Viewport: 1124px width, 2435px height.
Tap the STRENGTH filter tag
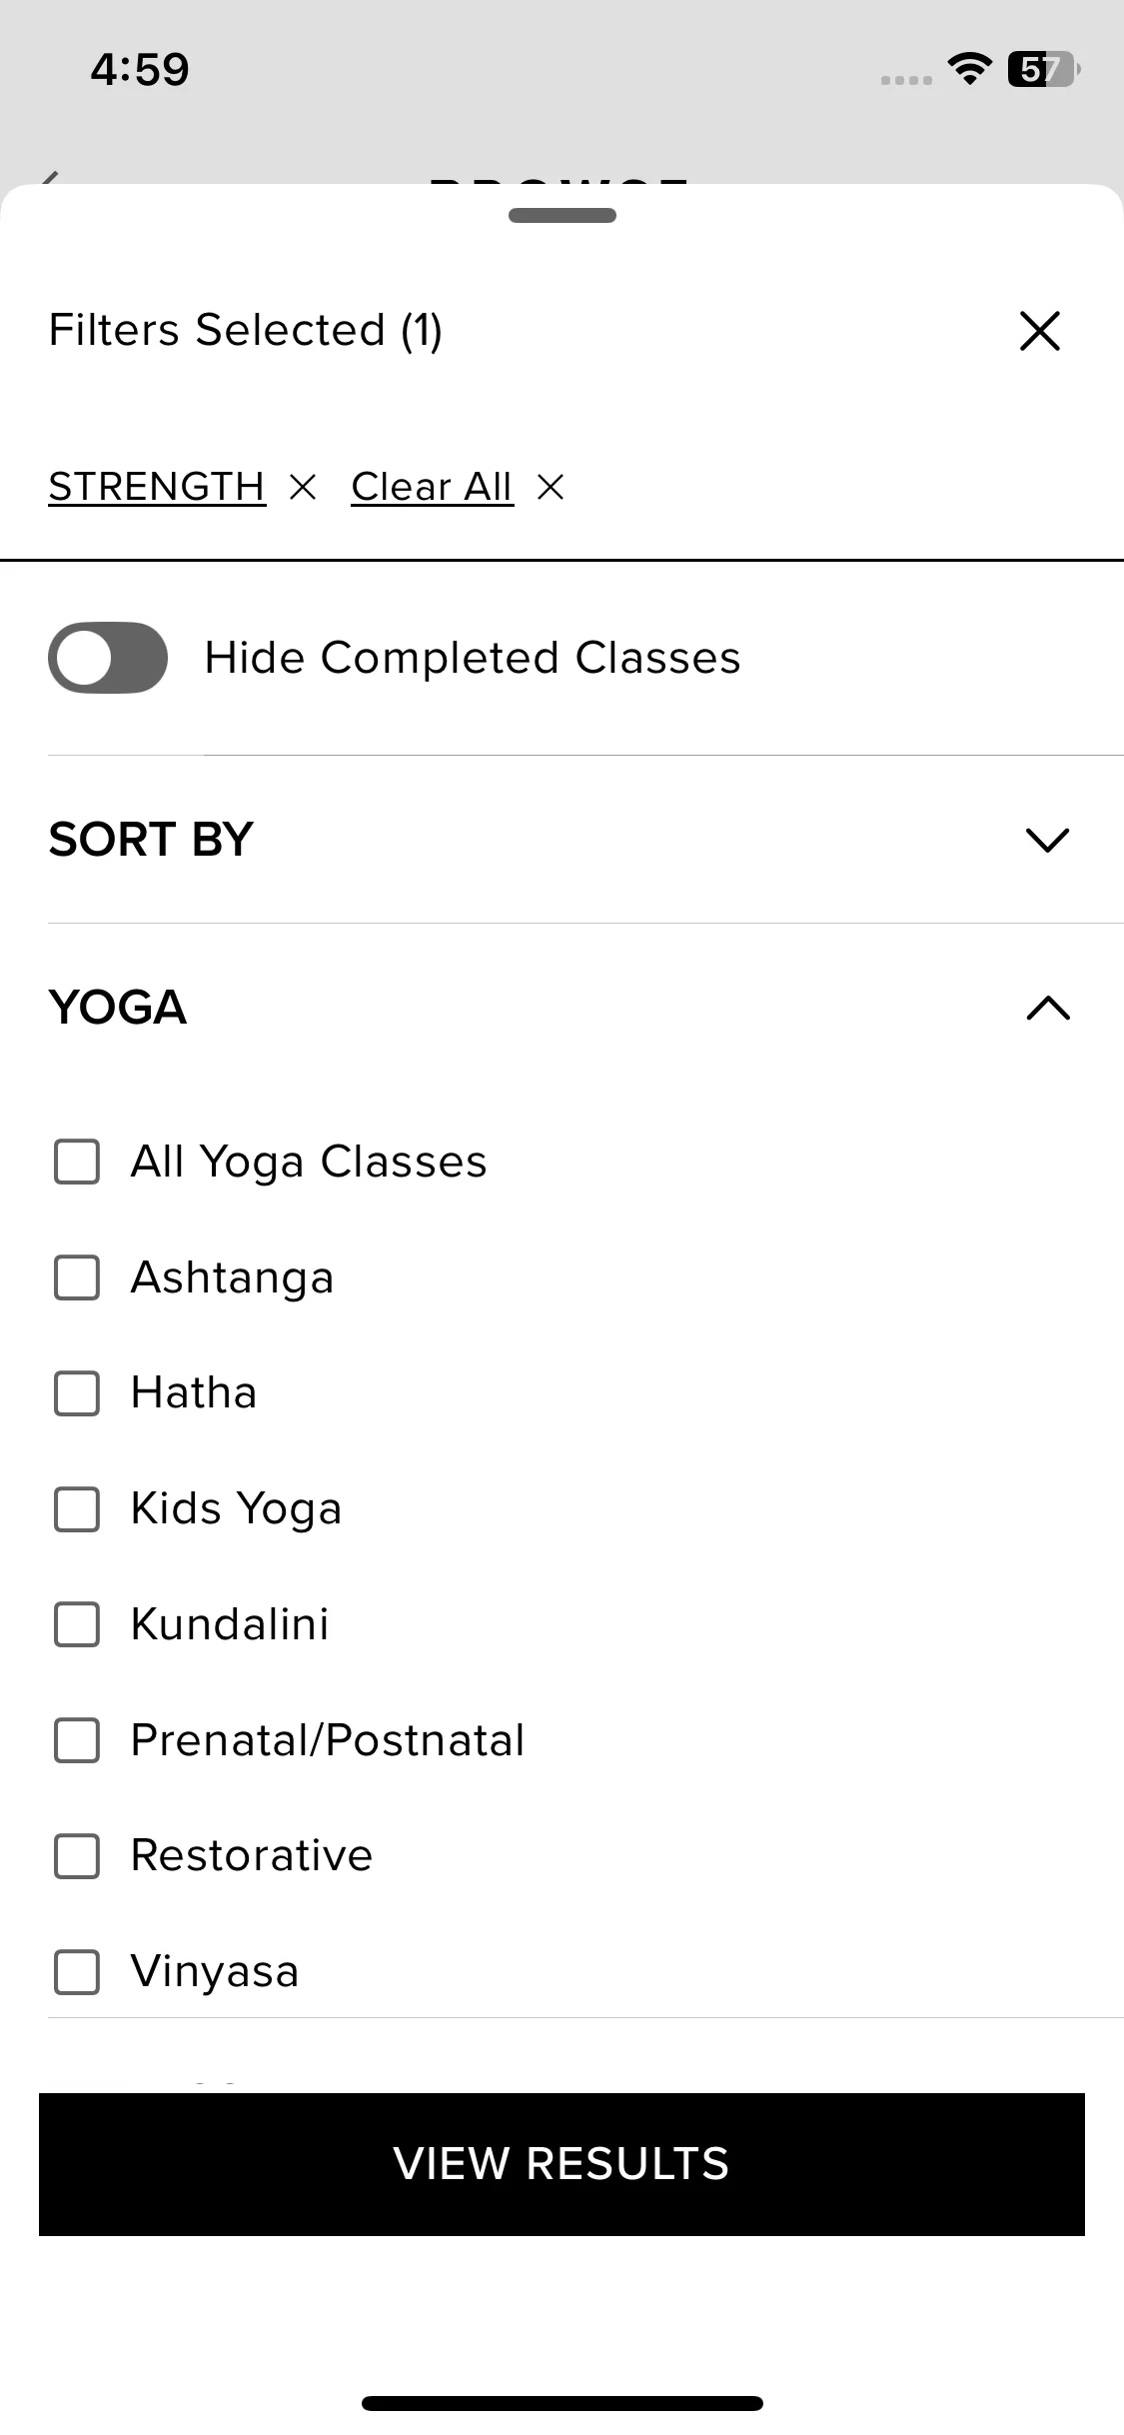pyautogui.click(x=157, y=487)
